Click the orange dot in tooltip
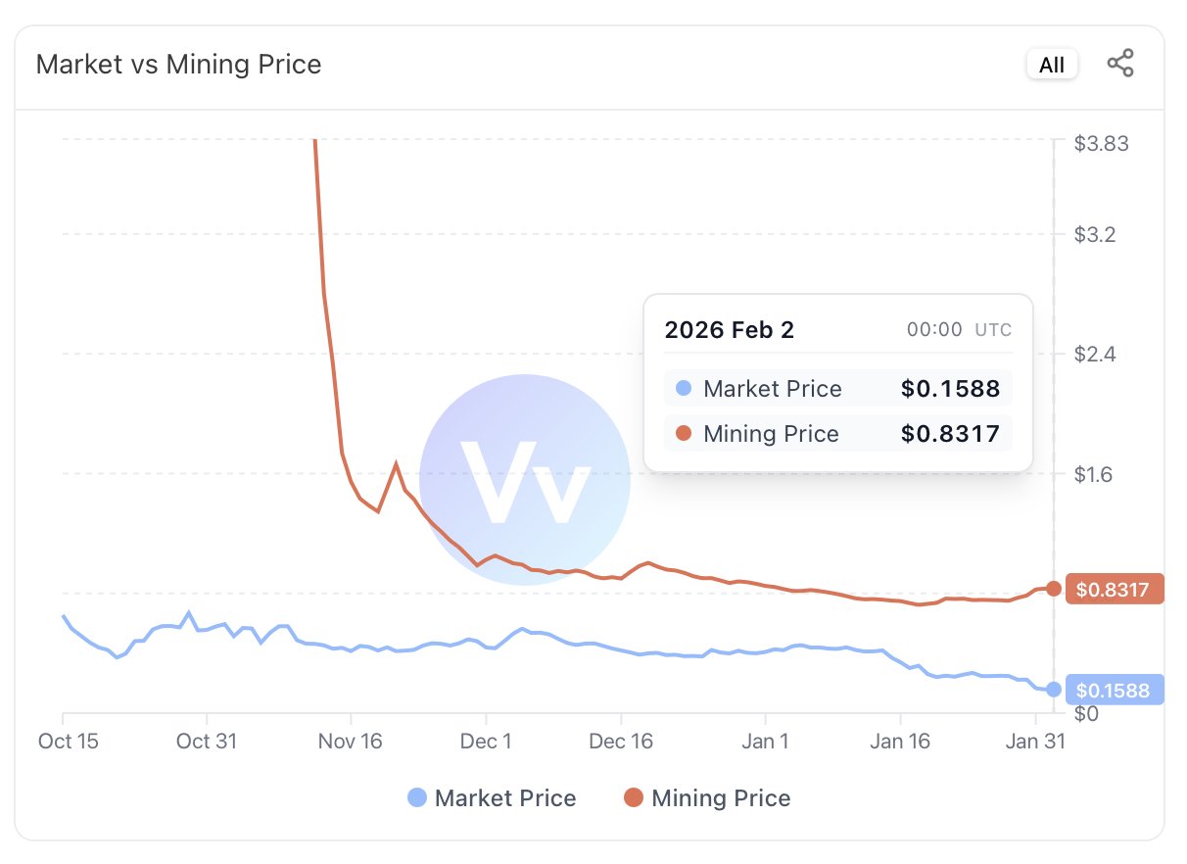 (x=684, y=434)
